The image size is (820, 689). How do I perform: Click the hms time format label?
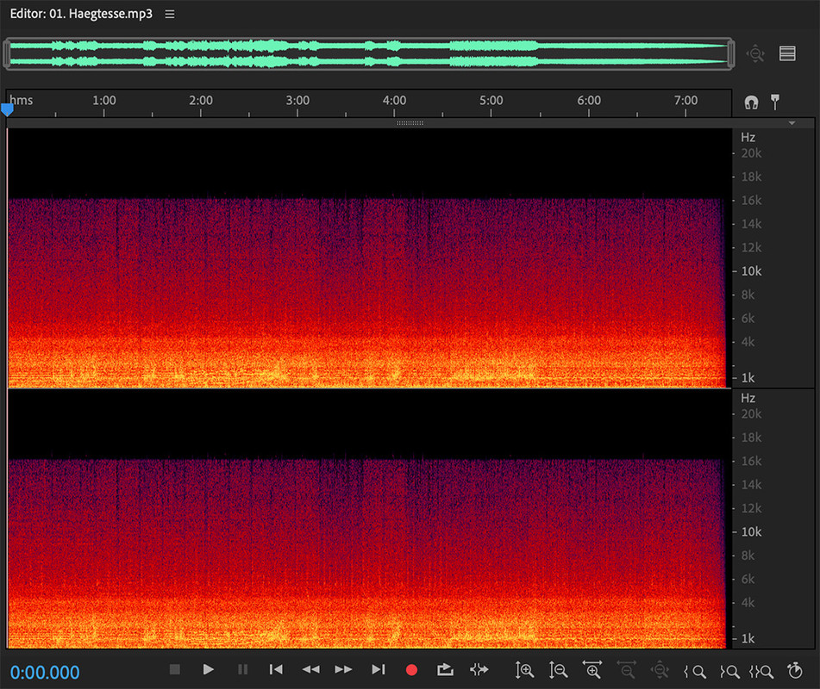pyautogui.click(x=21, y=100)
